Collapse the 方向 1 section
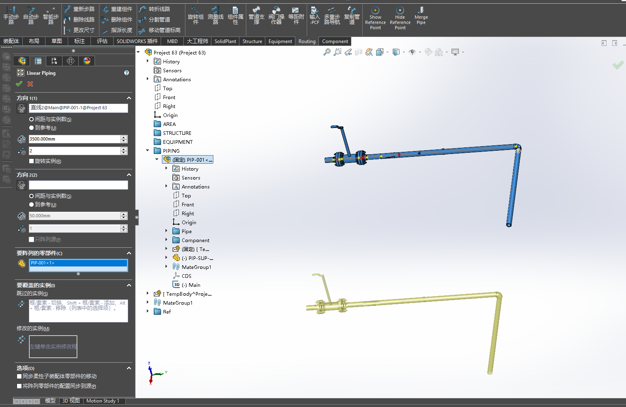This screenshot has height=407, width=626. pyautogui.click(x=129, y=98)
